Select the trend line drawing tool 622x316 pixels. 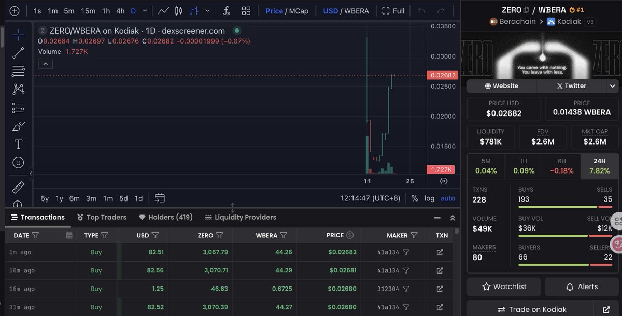tap(18, 53)
